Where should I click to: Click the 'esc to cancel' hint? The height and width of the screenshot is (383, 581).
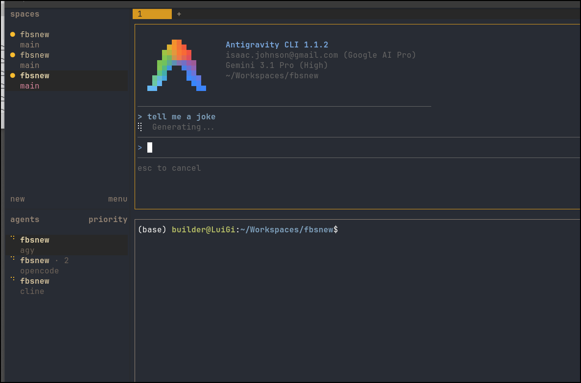(x=169, y=168)
